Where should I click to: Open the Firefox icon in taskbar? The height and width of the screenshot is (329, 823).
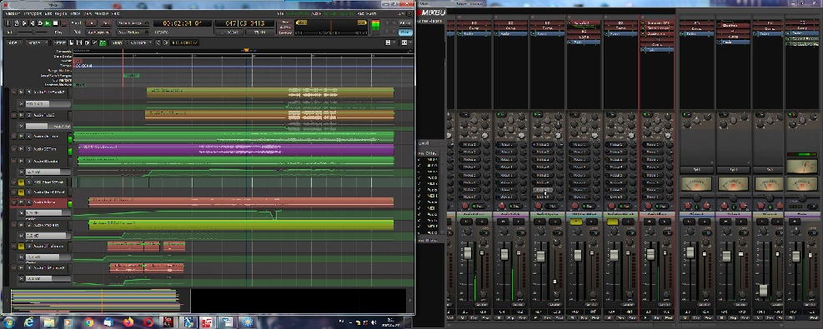pos(128,322)
